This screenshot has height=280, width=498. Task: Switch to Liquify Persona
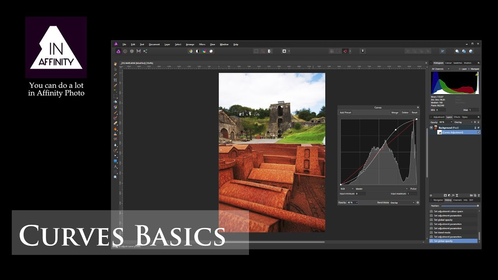tap(125, 51)
